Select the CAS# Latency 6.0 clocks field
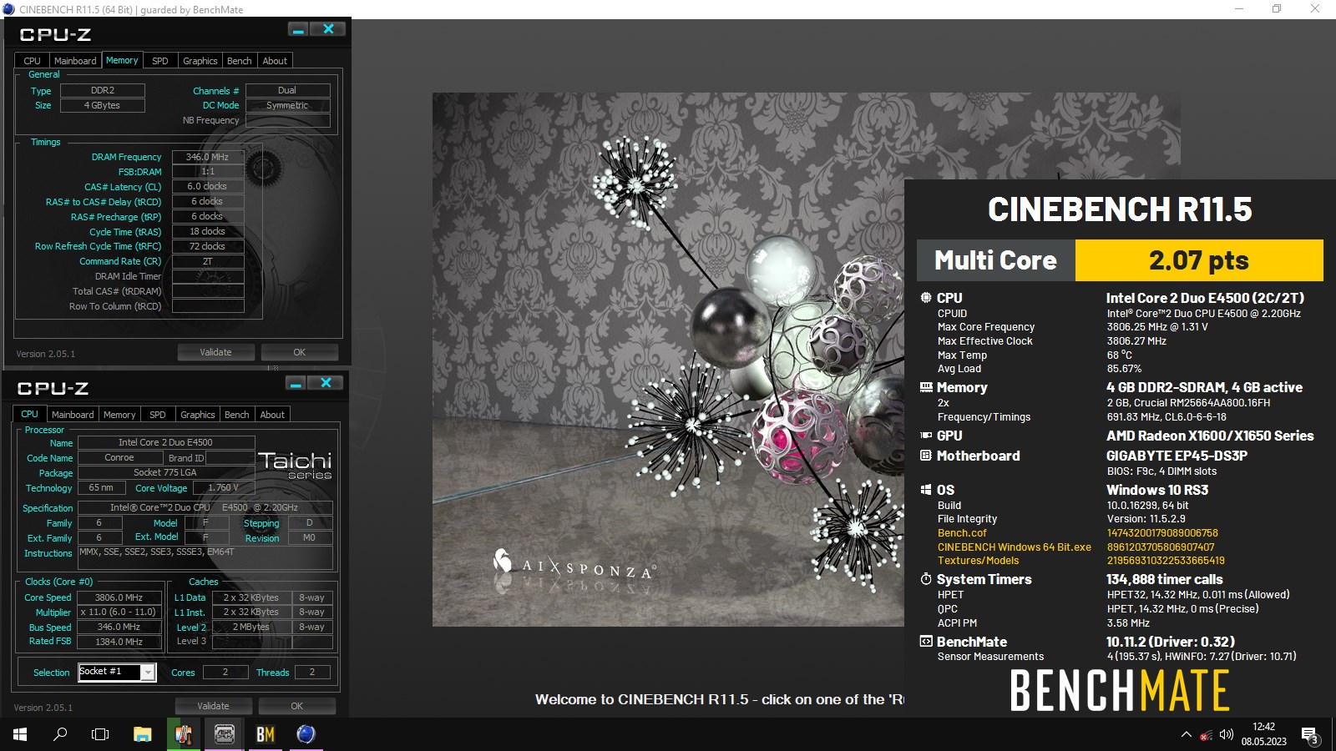 pyautogui.click(x=208, y=187)
